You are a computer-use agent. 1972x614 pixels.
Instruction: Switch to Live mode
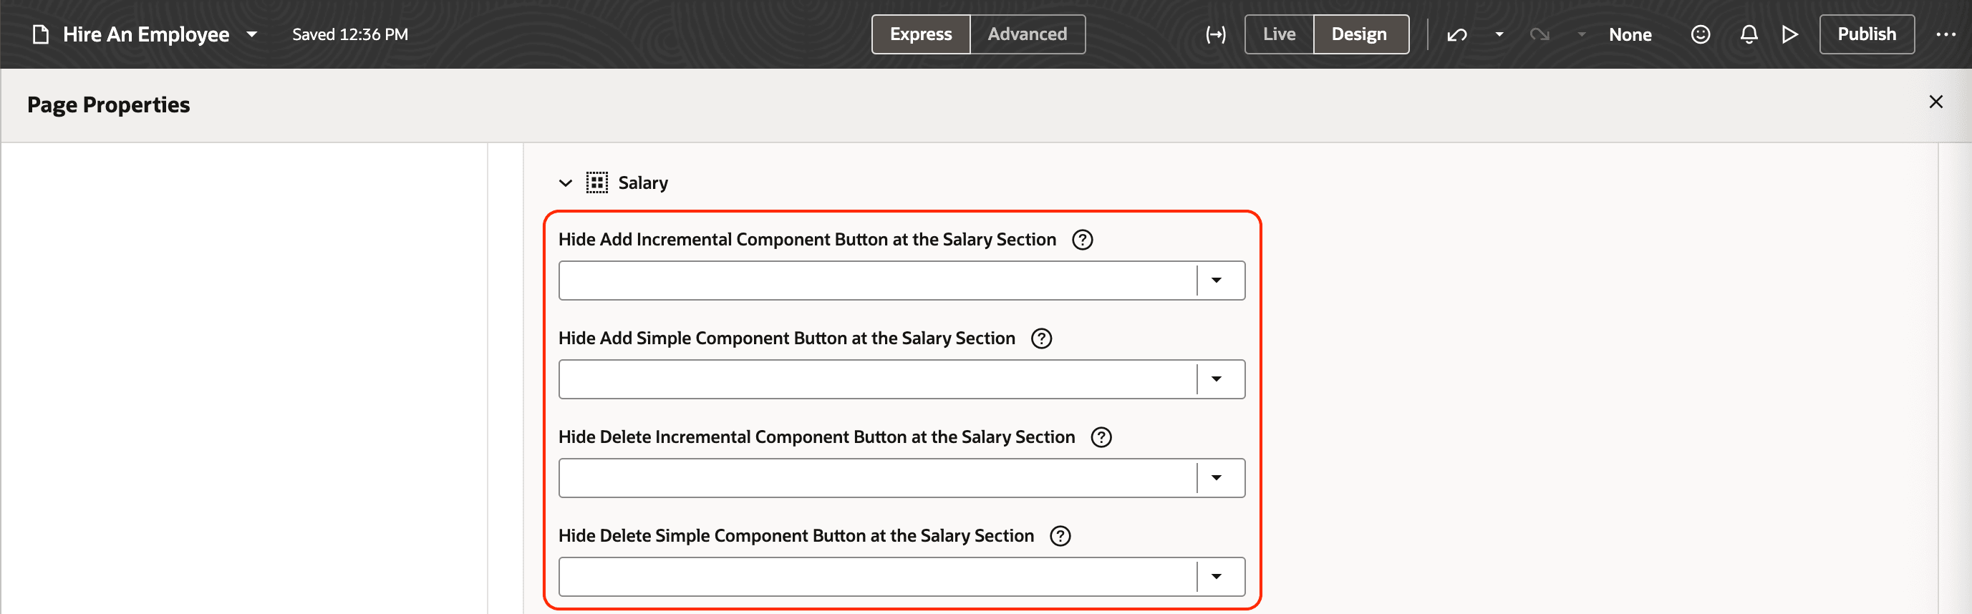click(x=1278, y=34)
